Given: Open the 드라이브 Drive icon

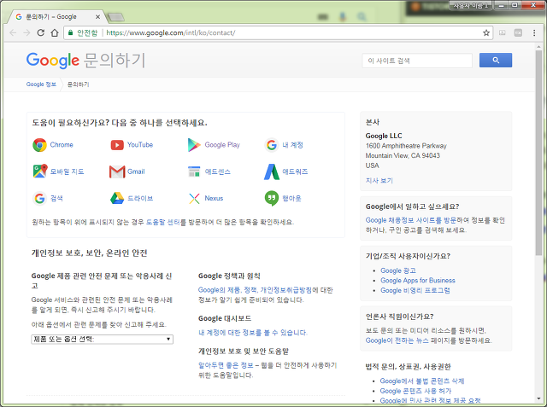Looking at the screenshot, I should 117,199.
